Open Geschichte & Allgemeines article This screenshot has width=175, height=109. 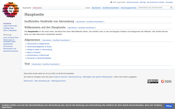(38, 44)
